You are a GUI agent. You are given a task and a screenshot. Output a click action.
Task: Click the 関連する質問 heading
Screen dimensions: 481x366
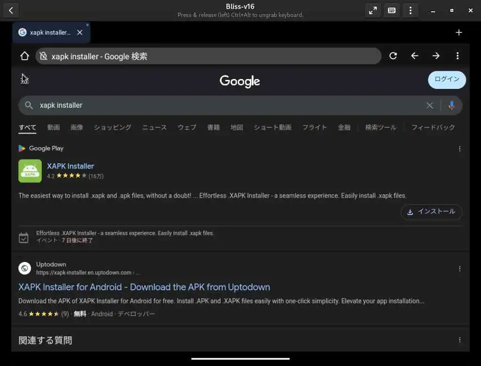click(45, 341)
